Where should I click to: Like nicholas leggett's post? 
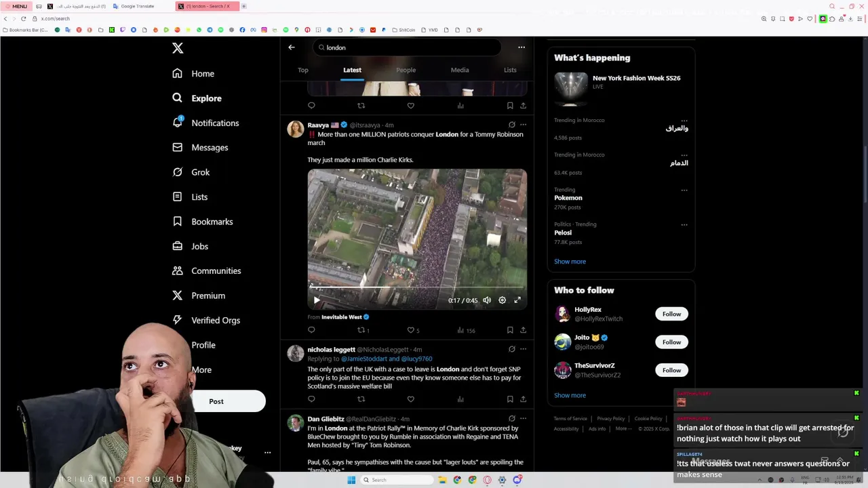click(410, 399)
